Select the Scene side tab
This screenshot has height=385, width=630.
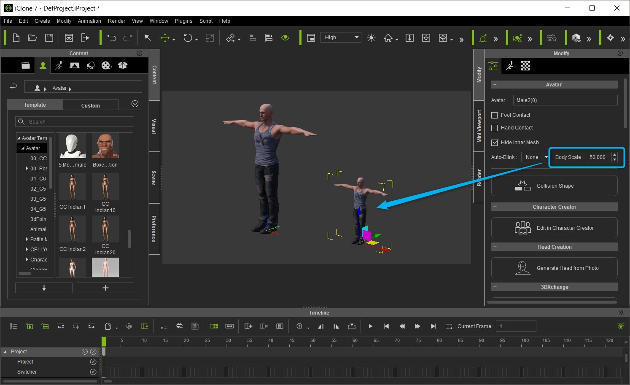click(154, 178)
